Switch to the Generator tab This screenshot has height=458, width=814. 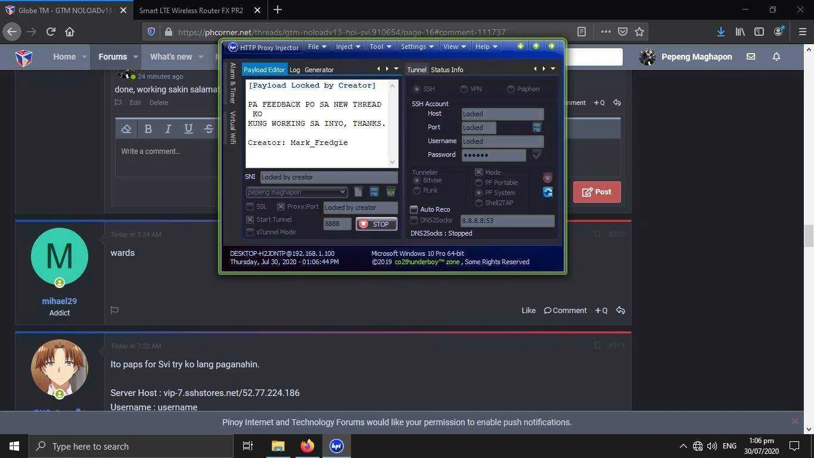click(319, 70)
